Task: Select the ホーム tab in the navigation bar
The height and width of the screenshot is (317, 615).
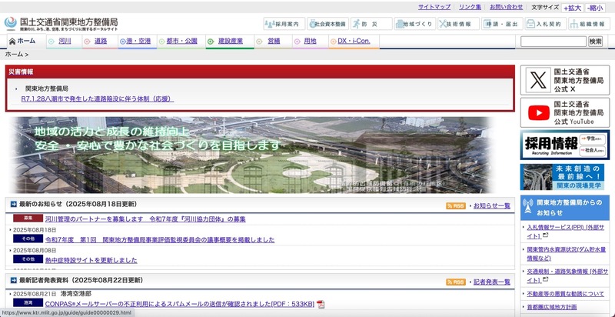Action: pyautogui.click(x=20, y=41)
